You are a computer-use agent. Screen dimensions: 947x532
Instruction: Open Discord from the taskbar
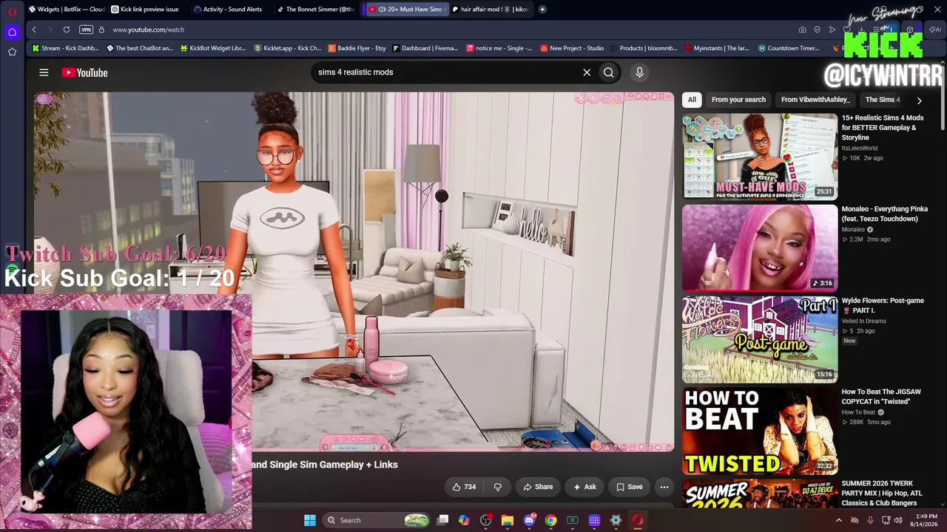point(529,520)
